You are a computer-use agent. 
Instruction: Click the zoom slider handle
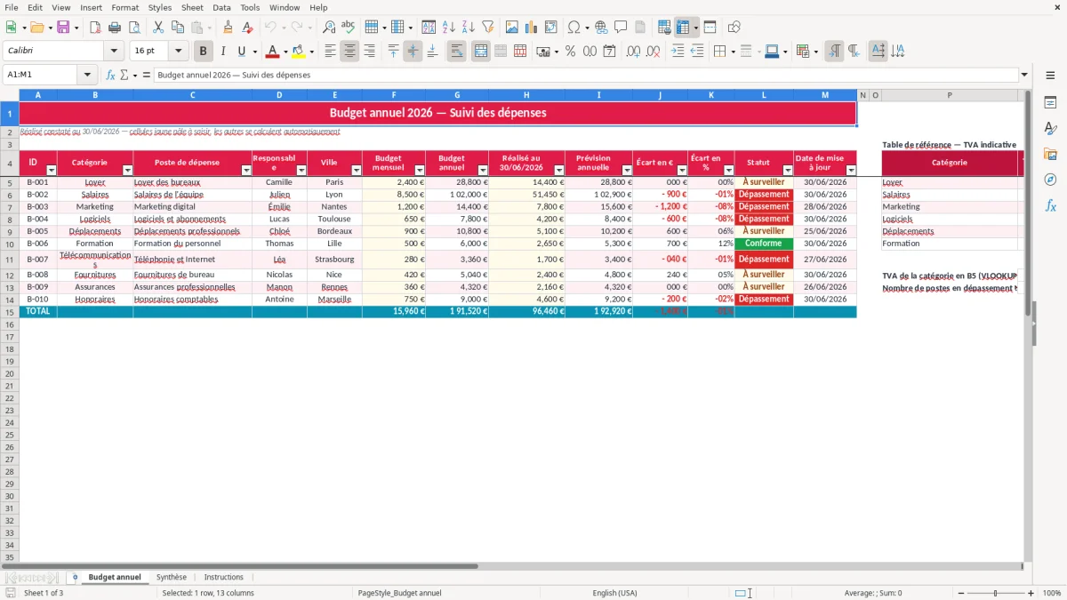tap(996, 593)
